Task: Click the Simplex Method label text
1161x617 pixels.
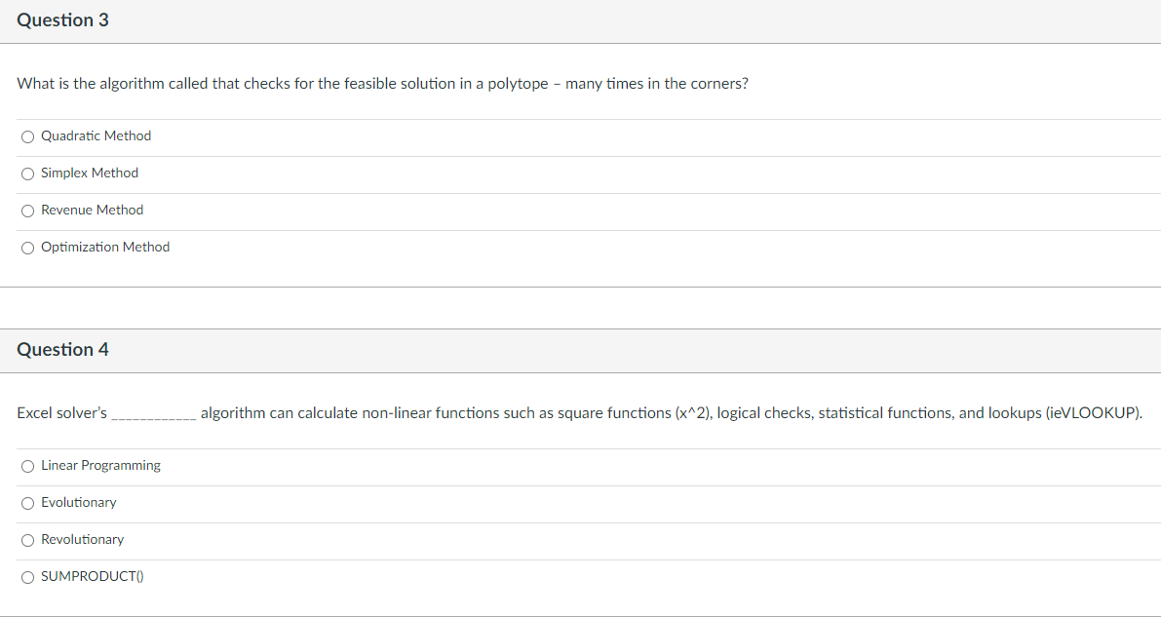Action: tap(90, 173)
